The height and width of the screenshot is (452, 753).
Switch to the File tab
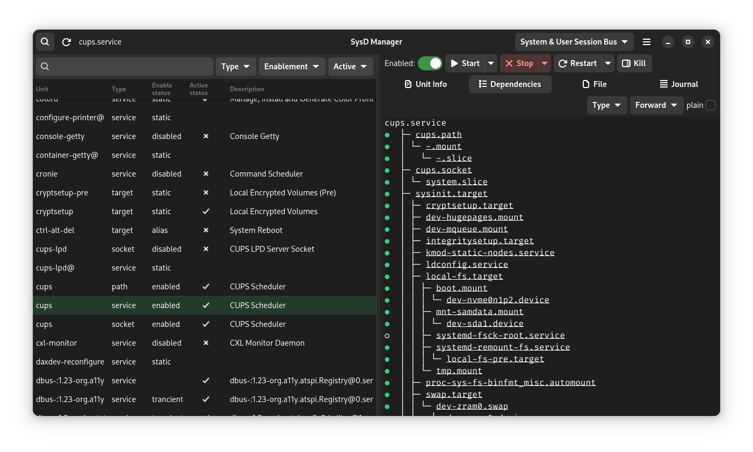[595, 84]
